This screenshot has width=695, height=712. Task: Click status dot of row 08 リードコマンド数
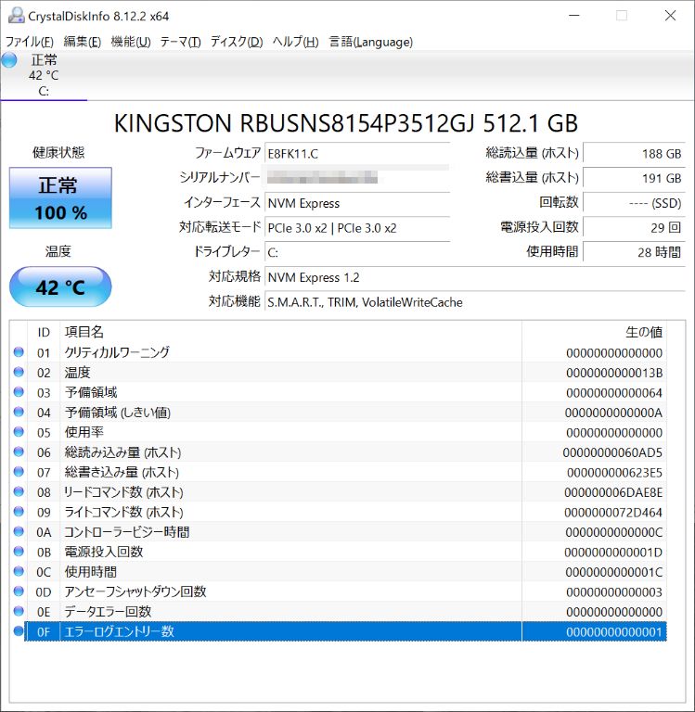click(19, 491)
